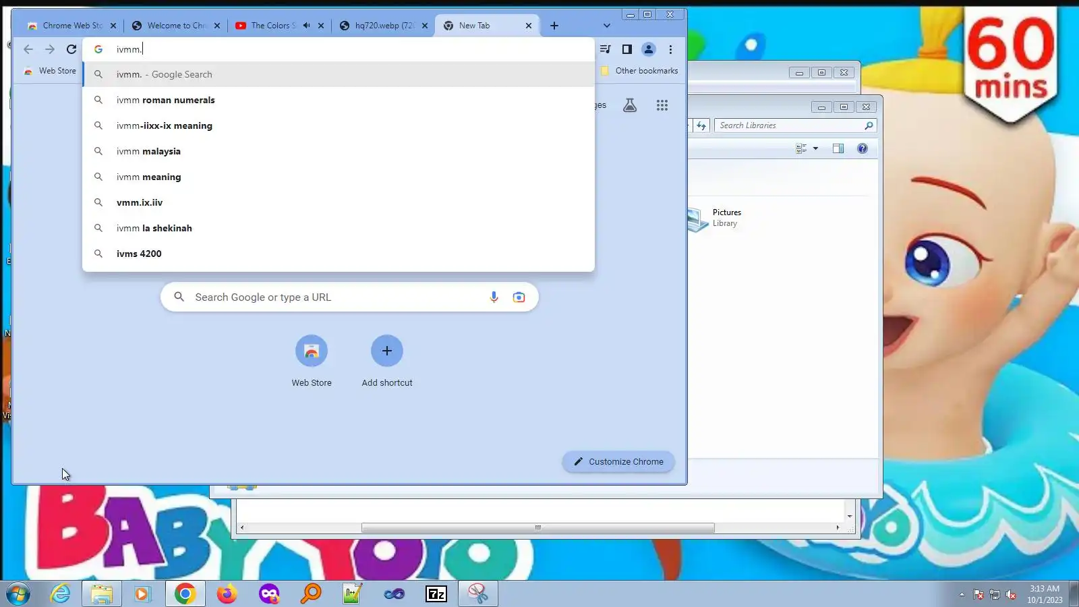The height and width of the screenshot is (607, 1079).
Task: Close the New Tab tab
Action: point(529,26)
